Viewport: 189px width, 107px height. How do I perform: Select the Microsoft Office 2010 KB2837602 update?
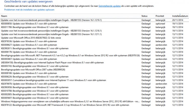(94, 38)
